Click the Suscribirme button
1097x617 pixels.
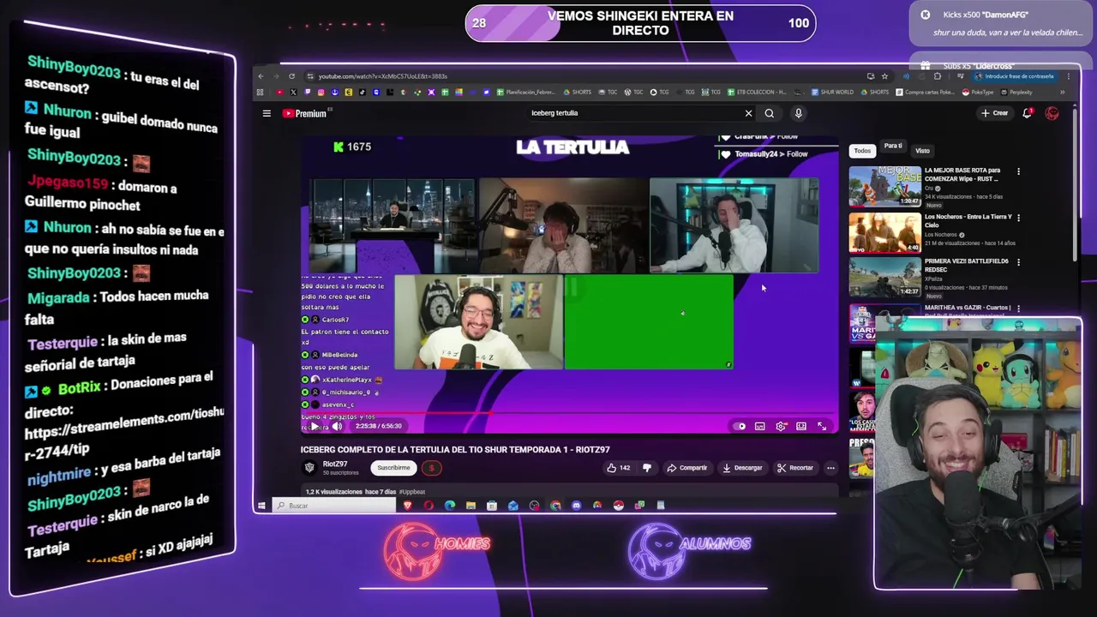pos(393,468)
